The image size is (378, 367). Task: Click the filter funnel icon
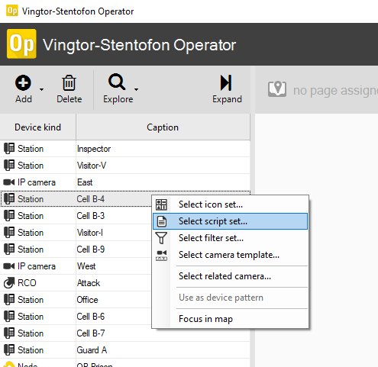click(161, 238)
